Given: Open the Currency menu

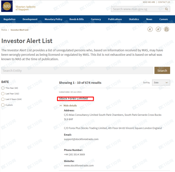Looking at the screenshot, I should [96, 19].
